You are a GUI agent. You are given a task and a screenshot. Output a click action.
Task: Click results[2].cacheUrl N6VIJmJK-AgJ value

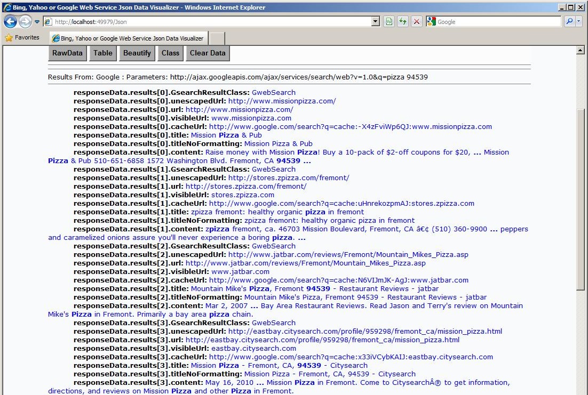(339, 280)
